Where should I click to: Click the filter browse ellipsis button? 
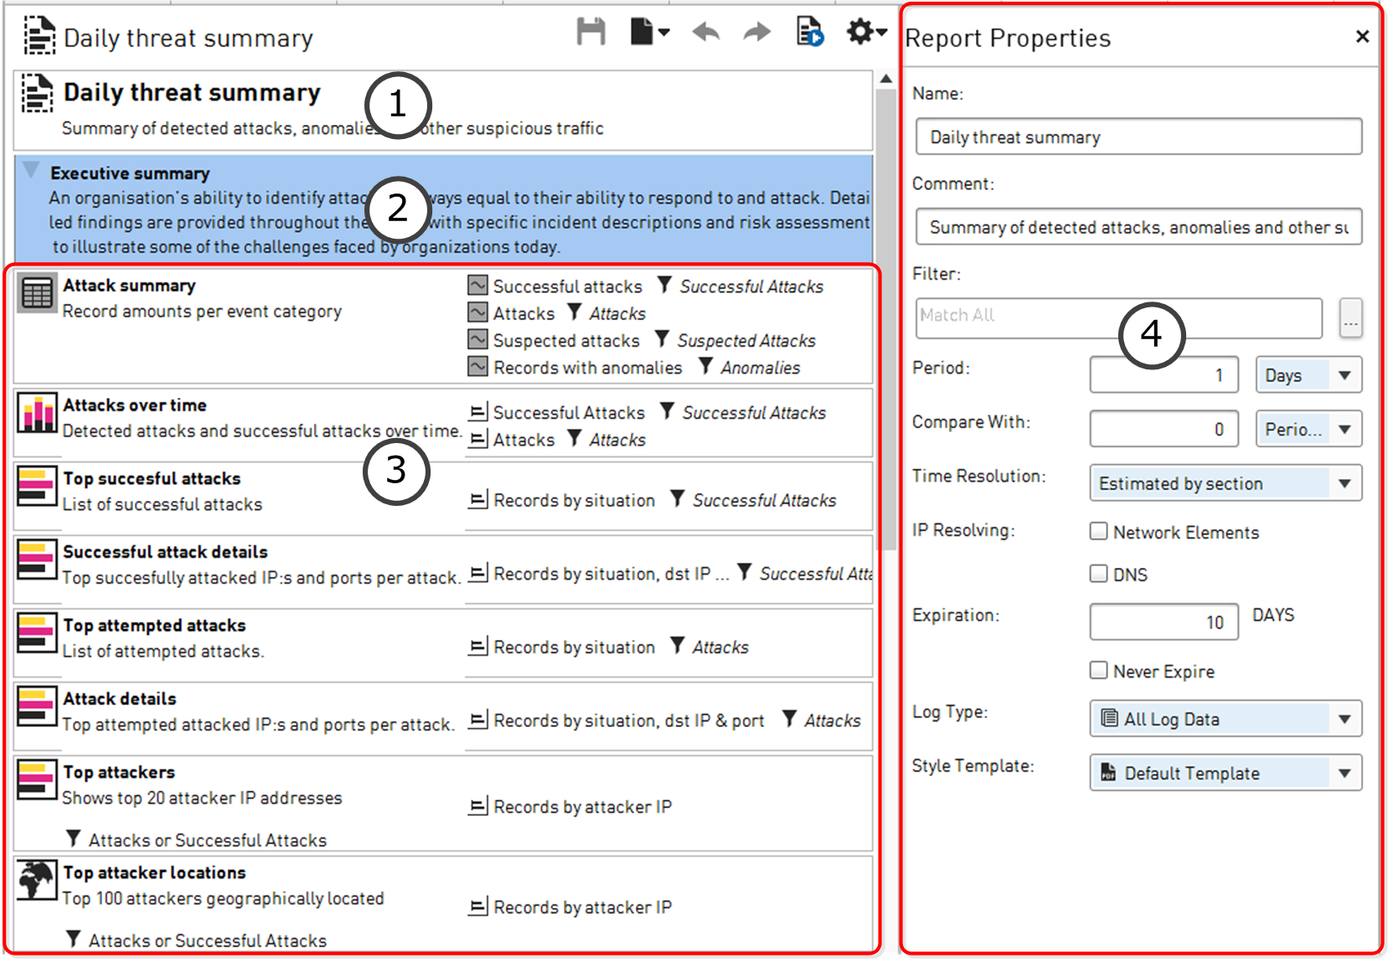(1349, 319)
